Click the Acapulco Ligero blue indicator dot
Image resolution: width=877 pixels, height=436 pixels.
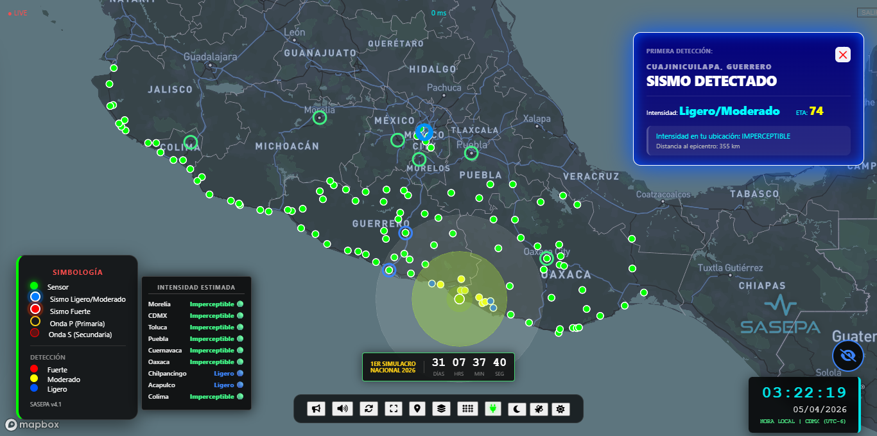240,385
